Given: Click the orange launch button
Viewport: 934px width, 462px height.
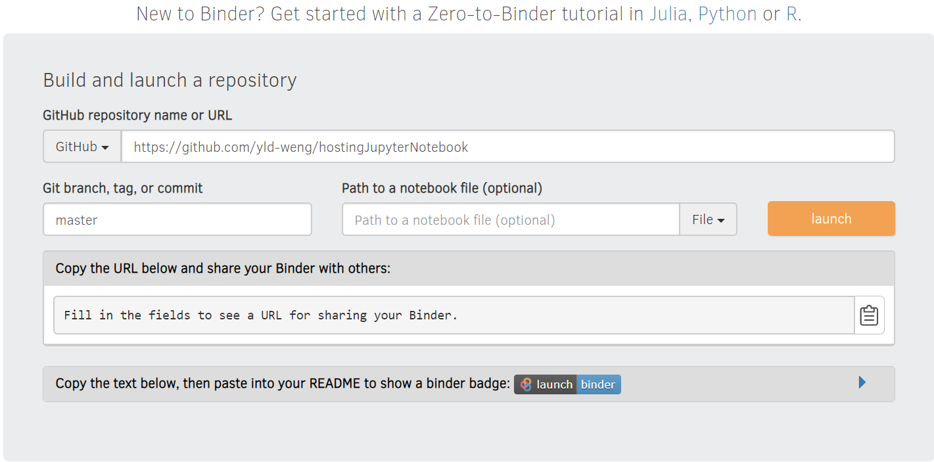Looking at the screenshot, I should click(x=831, y=218).
